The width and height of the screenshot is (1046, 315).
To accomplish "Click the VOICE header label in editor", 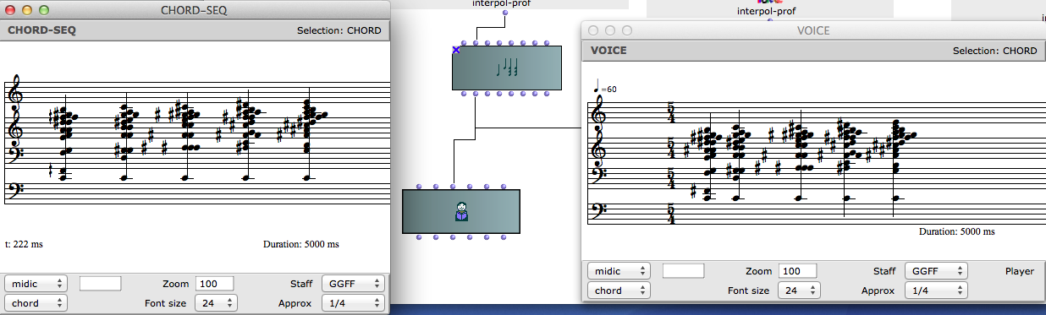I will point(608,51).
